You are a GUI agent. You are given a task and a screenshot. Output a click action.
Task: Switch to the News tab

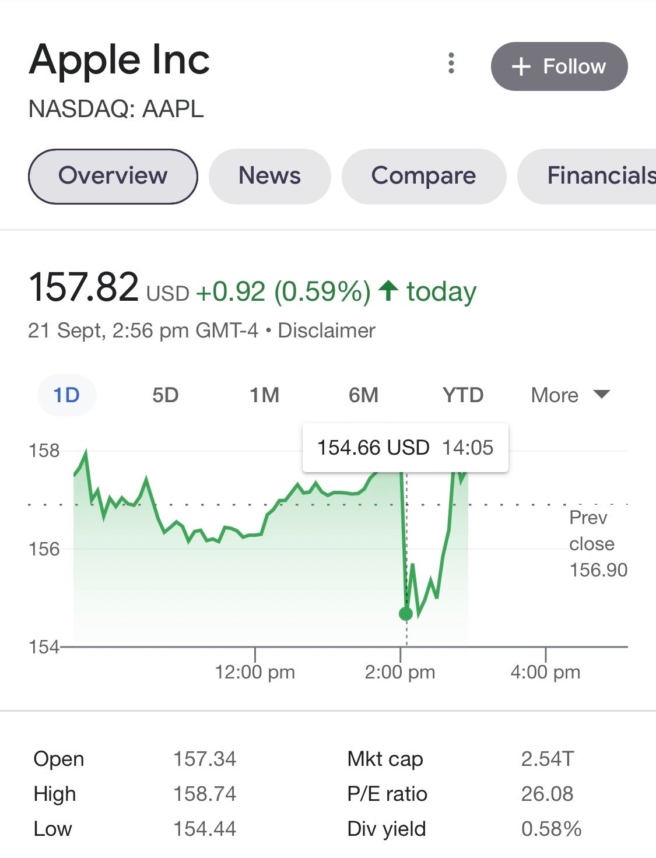point(269,176)
